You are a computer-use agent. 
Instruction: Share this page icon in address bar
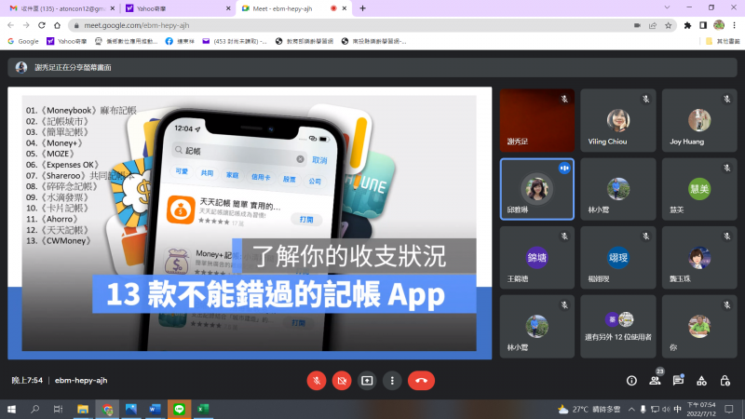[x=653, y=25]
